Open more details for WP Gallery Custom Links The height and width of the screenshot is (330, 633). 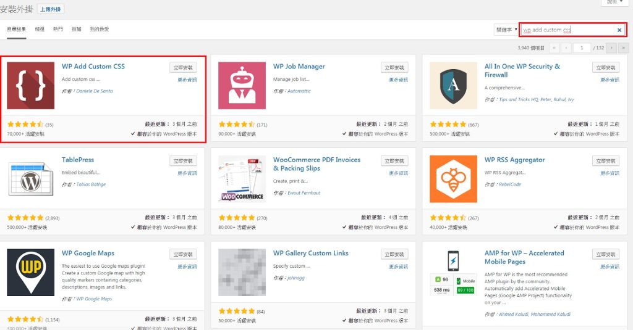coord(399,266)
